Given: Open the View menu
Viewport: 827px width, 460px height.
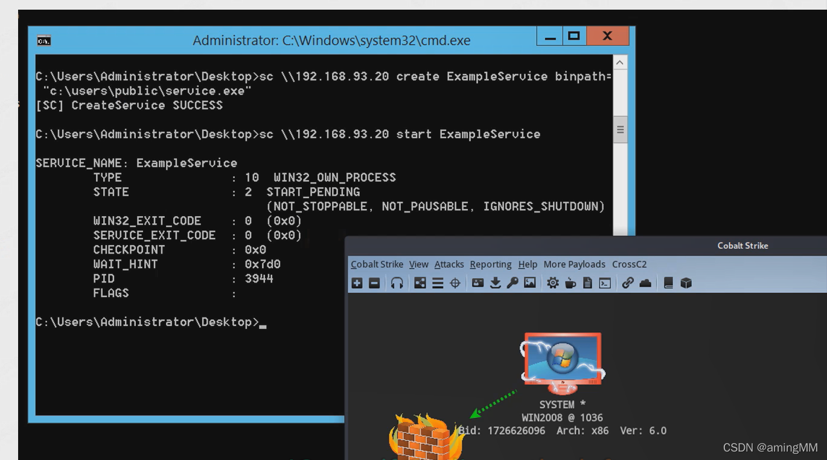Looking at the screenshot, I should (x=418, y=264).
